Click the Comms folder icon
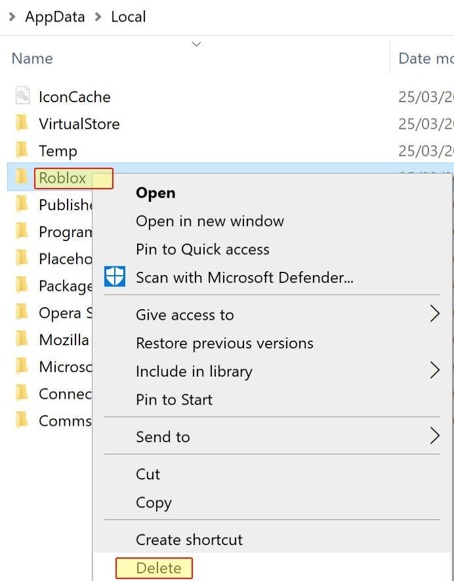The width and height of the screenshot is (454, 581). [22, 421]
